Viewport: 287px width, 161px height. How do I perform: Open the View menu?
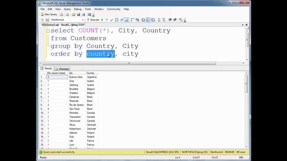coord(58,9)
